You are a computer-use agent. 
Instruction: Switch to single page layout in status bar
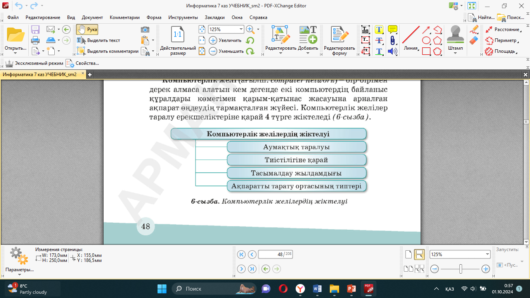(408, 255)
